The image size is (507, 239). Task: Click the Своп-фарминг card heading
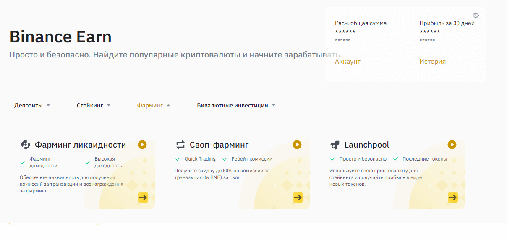[x=219, y=145]
